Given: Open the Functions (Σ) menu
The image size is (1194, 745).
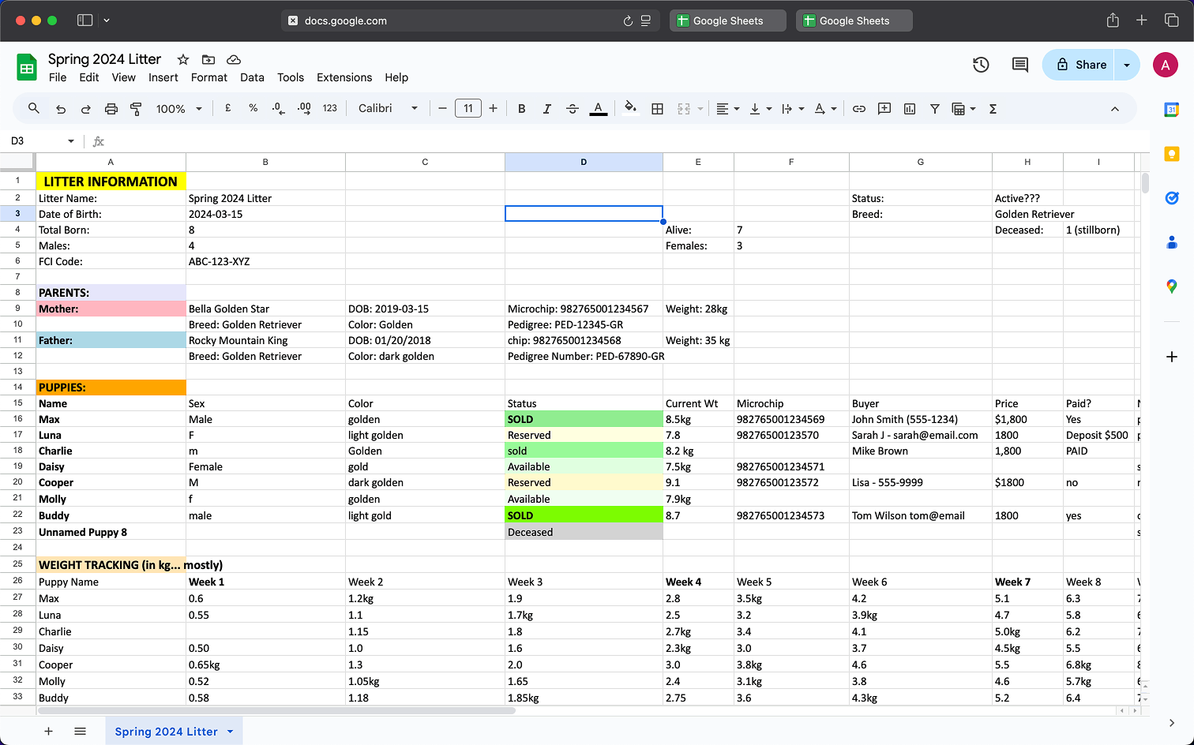Looking at the screenshot, I should tap(992, 108).
